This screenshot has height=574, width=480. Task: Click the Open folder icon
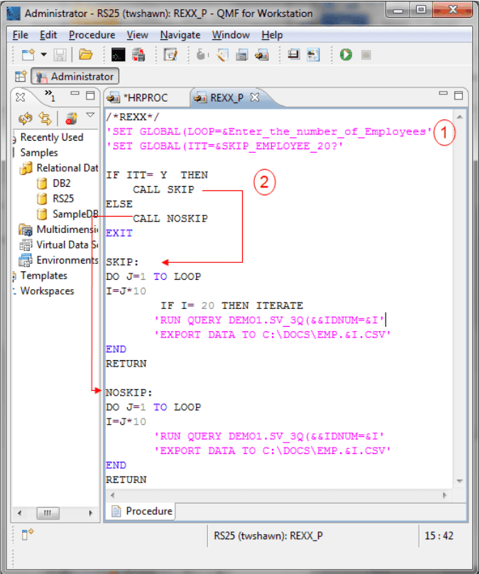[x=86, y=55]
